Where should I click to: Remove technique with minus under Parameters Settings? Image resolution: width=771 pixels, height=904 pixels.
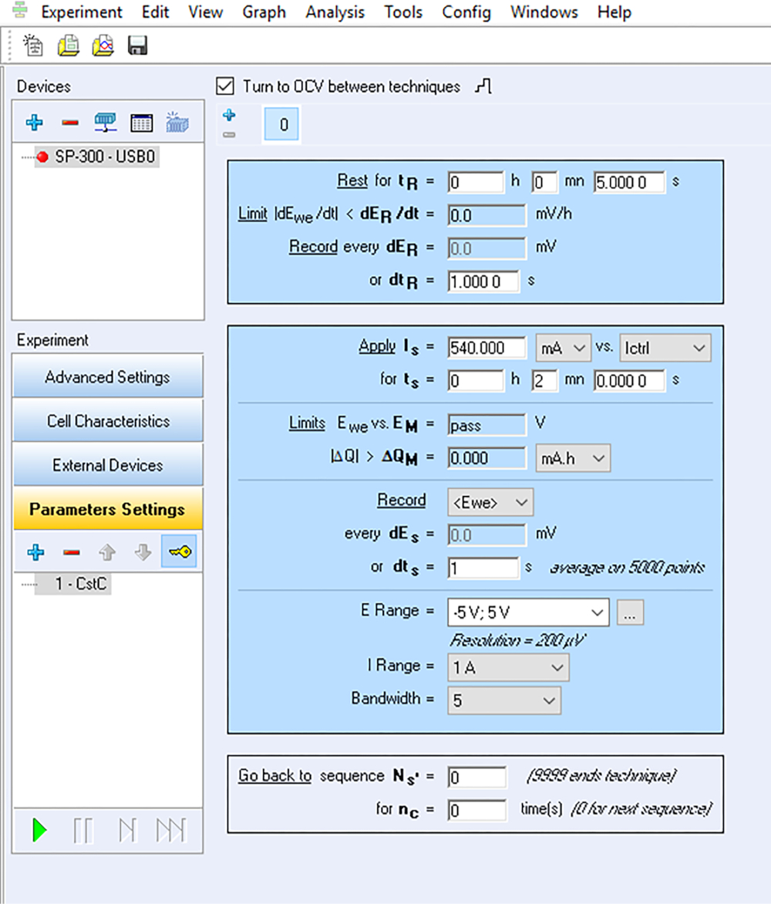(72, 552)
